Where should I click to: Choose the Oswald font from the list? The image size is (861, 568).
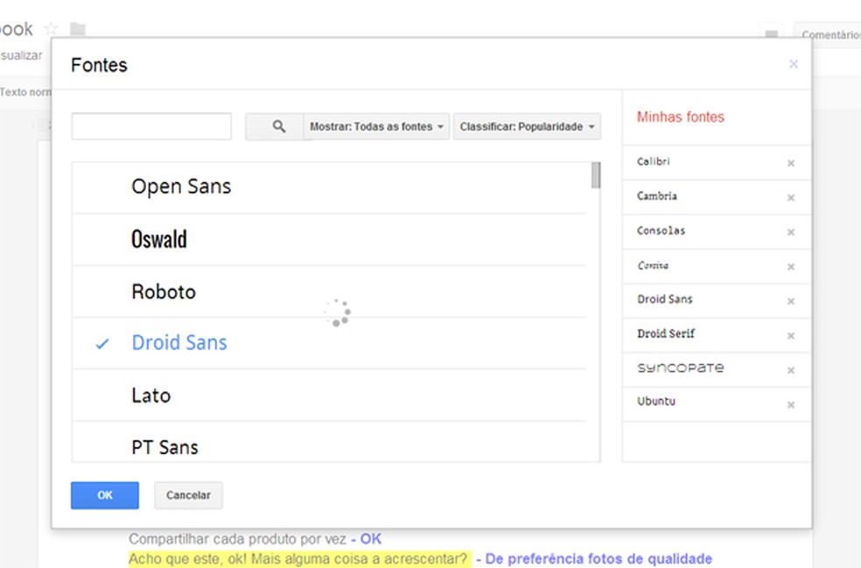[x=159, y=239]
